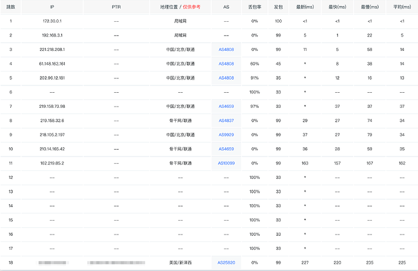Image resolution: width=418 pixels, height=271 pixels.
Task: Select IP address 172.30.0.1
Action: coord(52,21)
